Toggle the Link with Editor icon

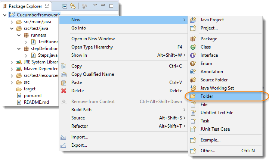point(73,6)
